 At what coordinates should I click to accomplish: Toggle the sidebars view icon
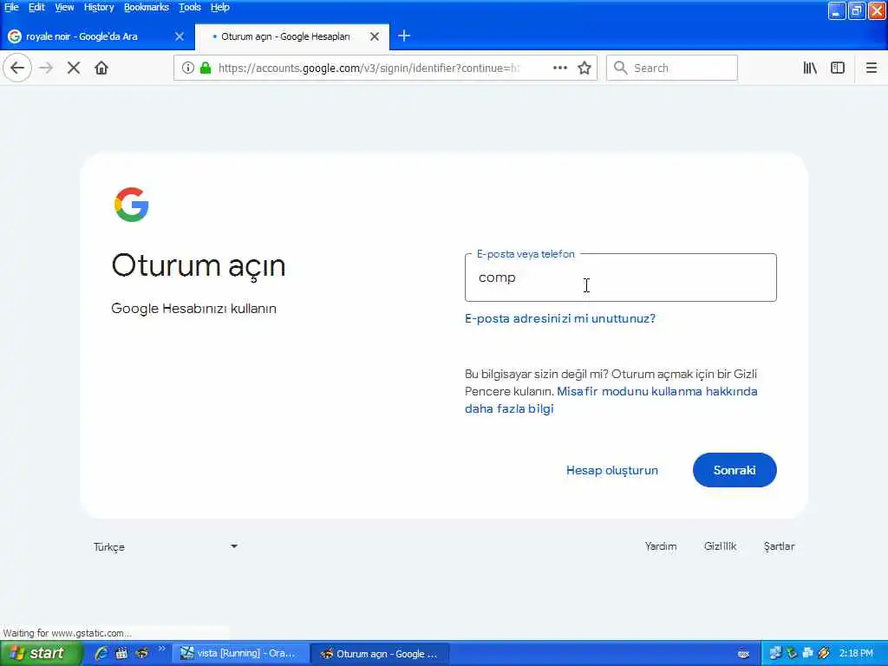pyautogui.click(x=838, y=68)
